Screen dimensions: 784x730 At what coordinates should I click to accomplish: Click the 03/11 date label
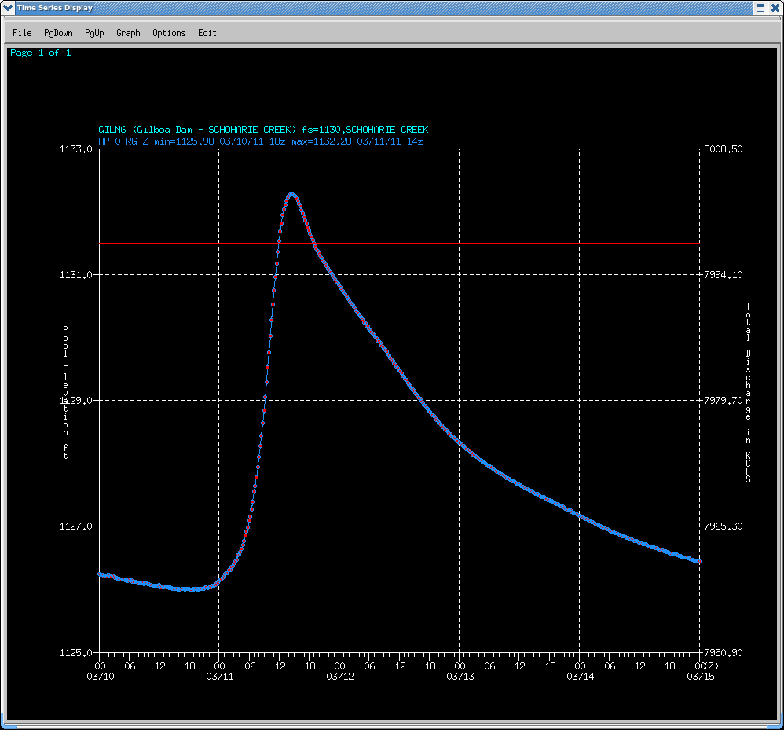(219, 677)
